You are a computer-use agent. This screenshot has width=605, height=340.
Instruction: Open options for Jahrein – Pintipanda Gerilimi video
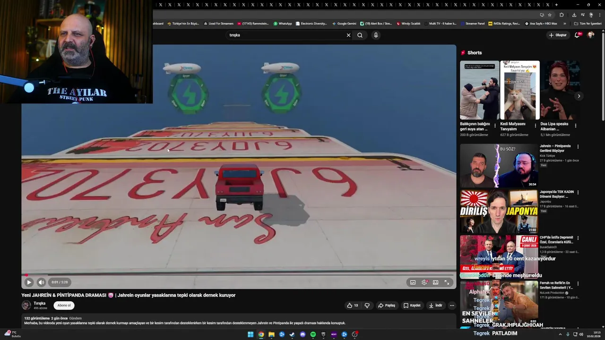point(578,147)
